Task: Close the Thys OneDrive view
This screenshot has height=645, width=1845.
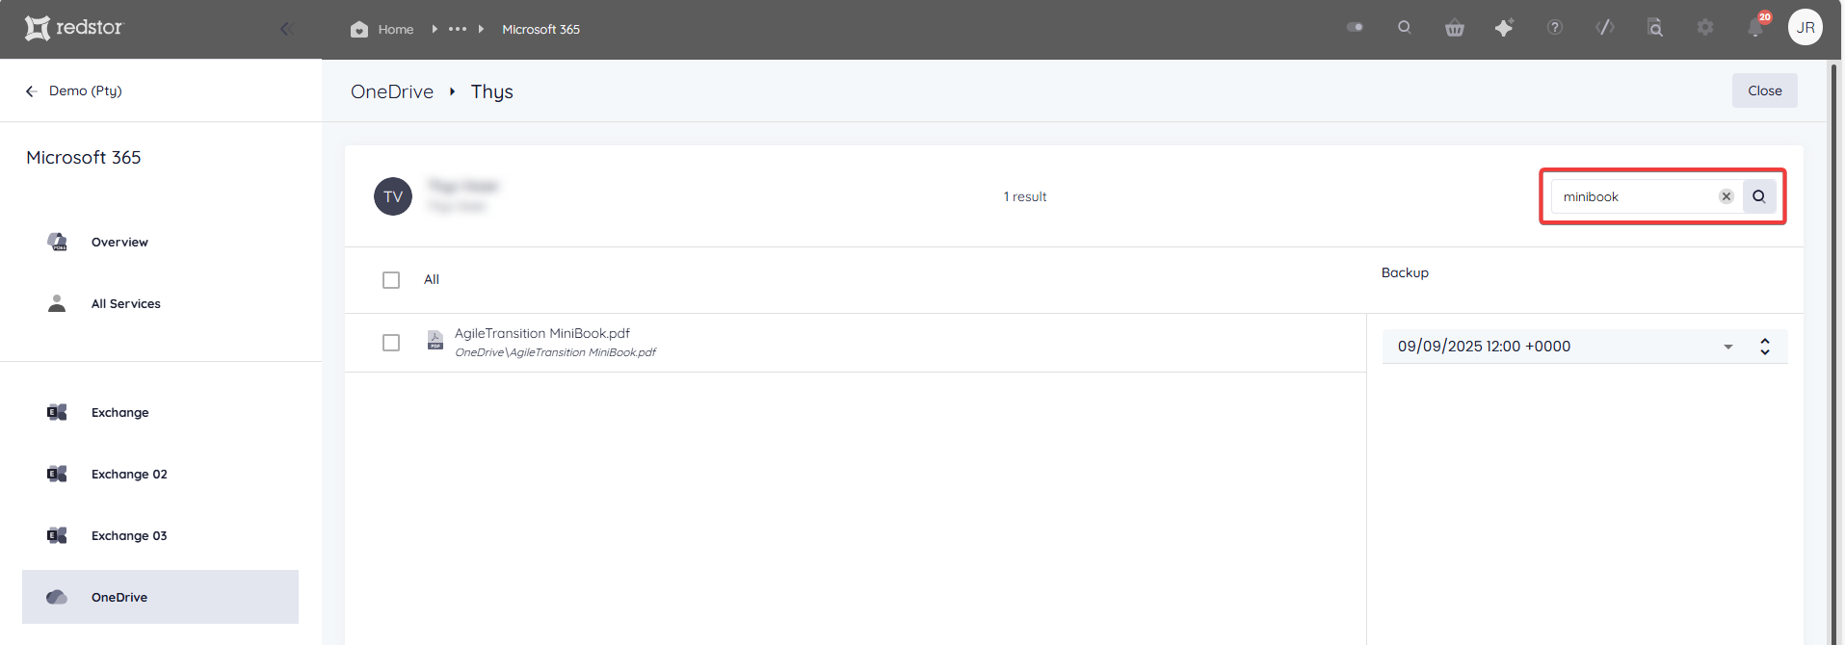Action: 1765,90
